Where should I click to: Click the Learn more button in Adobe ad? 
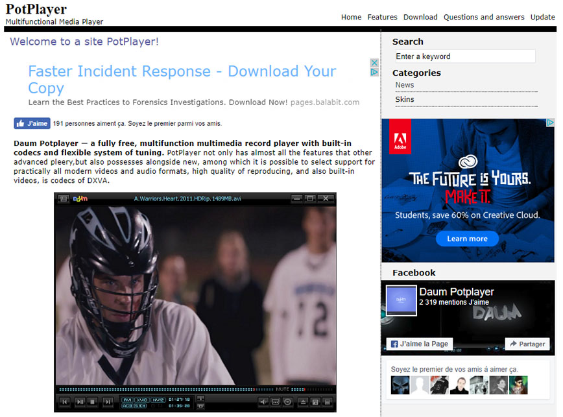tap(467, 239)
